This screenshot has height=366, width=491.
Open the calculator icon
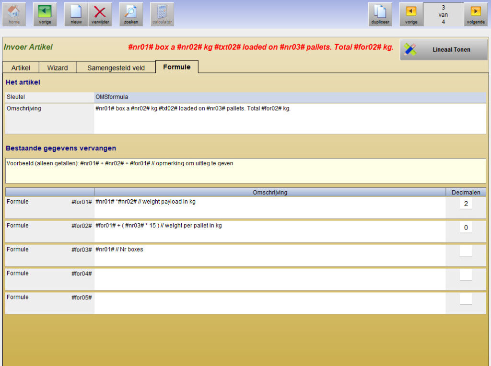click(x=162, y=14)
